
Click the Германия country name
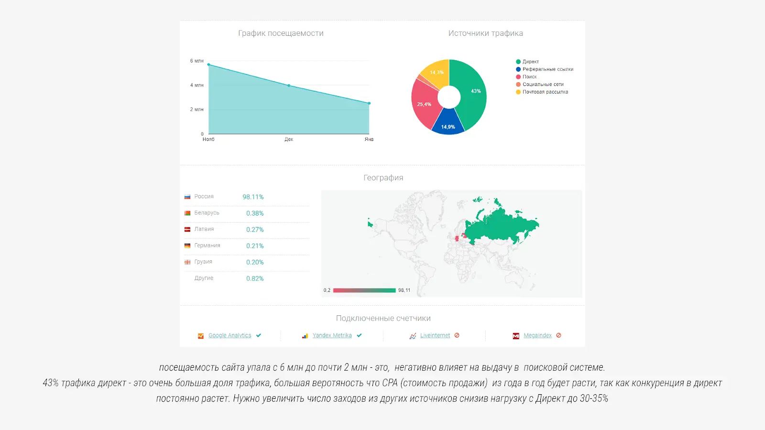(207, 246)
